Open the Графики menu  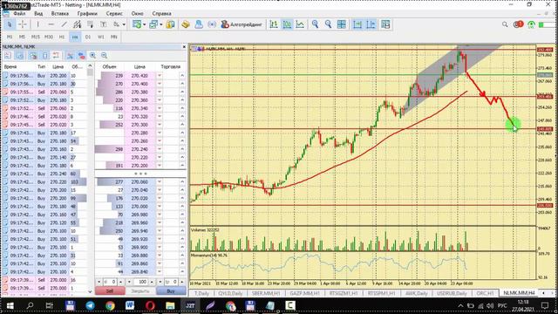tap(87, 14)
